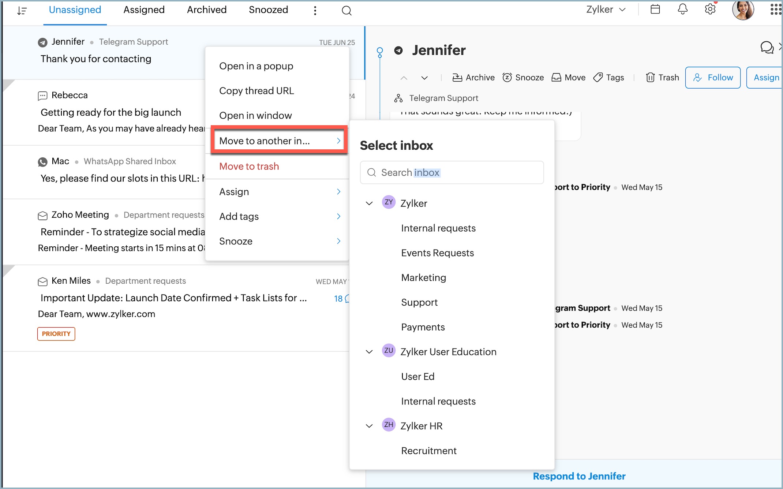This screenshot has height=489, width=783.
Task: Click the sort order icon
Action: pos(22,11)
